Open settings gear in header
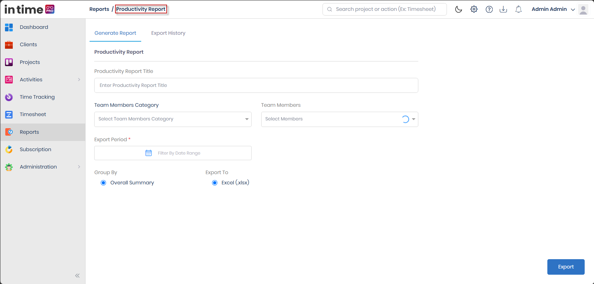Image resolution: width=594 pixels, height=284 pixels. pos(474,9)
